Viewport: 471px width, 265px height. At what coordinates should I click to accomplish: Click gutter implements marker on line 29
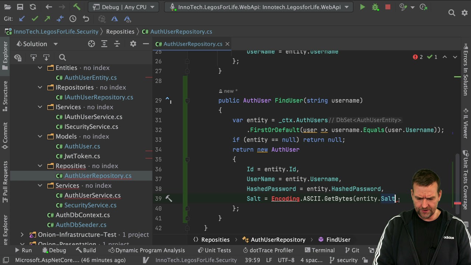click(x=168, y=100)
